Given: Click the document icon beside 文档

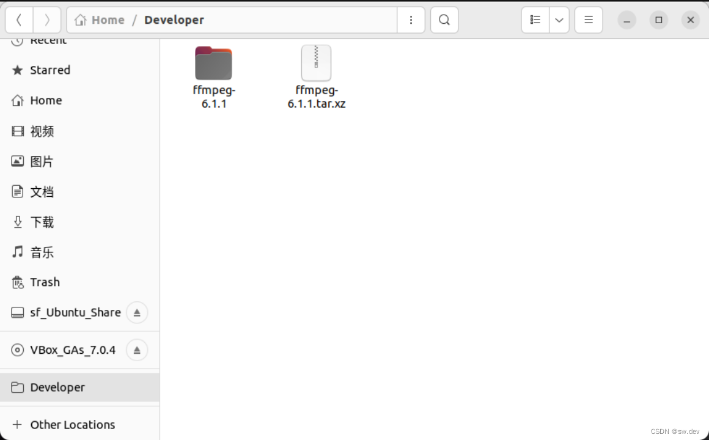Looking at the screenshot, I should click(x=17, y=192).
